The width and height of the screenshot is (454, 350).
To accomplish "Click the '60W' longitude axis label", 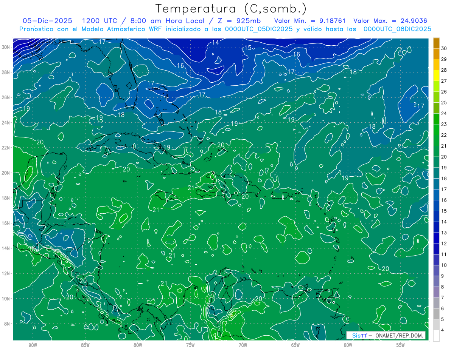I will click(x=348, y=345).
